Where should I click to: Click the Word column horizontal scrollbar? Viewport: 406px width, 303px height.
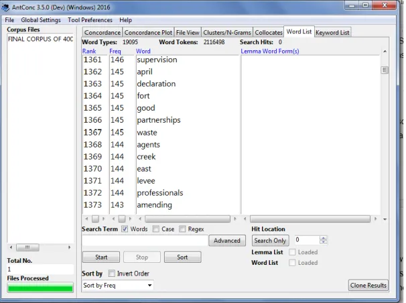(x=188, y=219)
